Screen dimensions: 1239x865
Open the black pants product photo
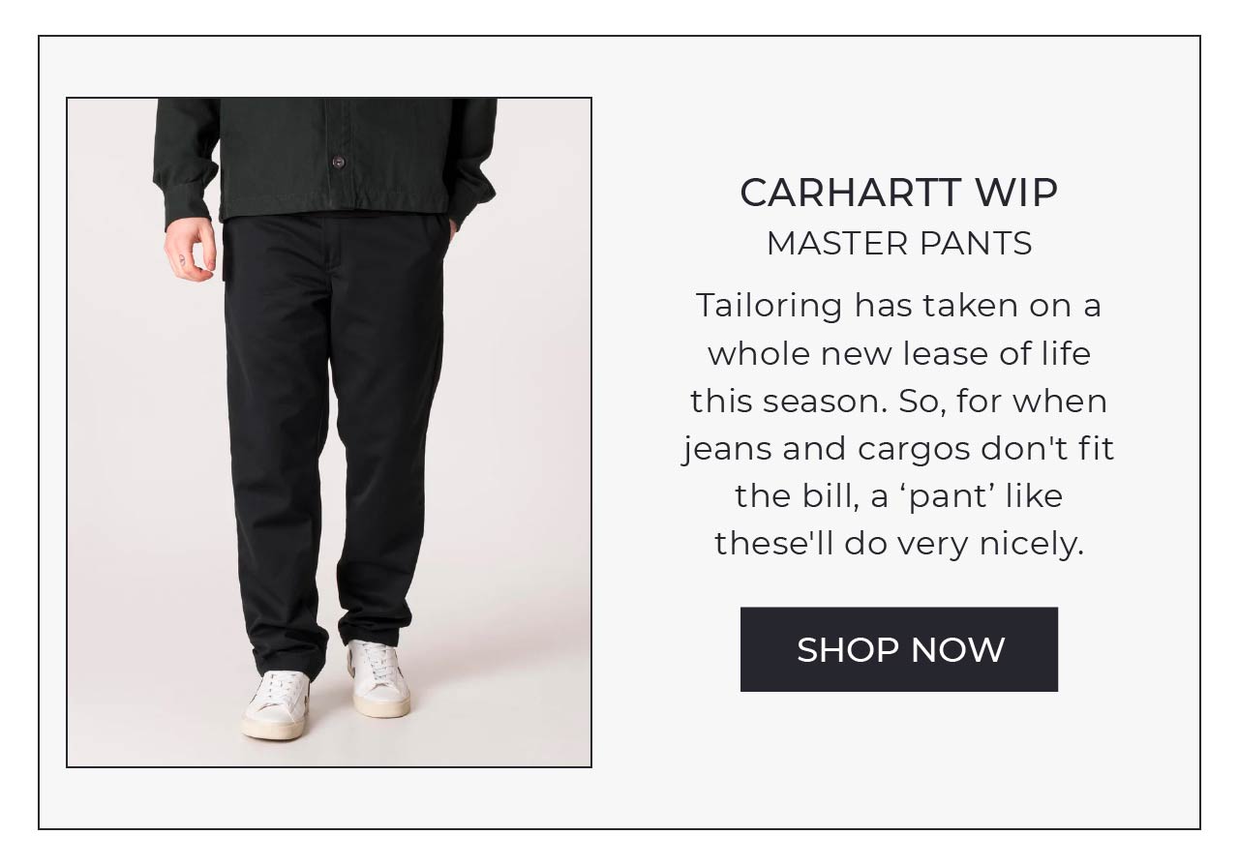point(329,432)
